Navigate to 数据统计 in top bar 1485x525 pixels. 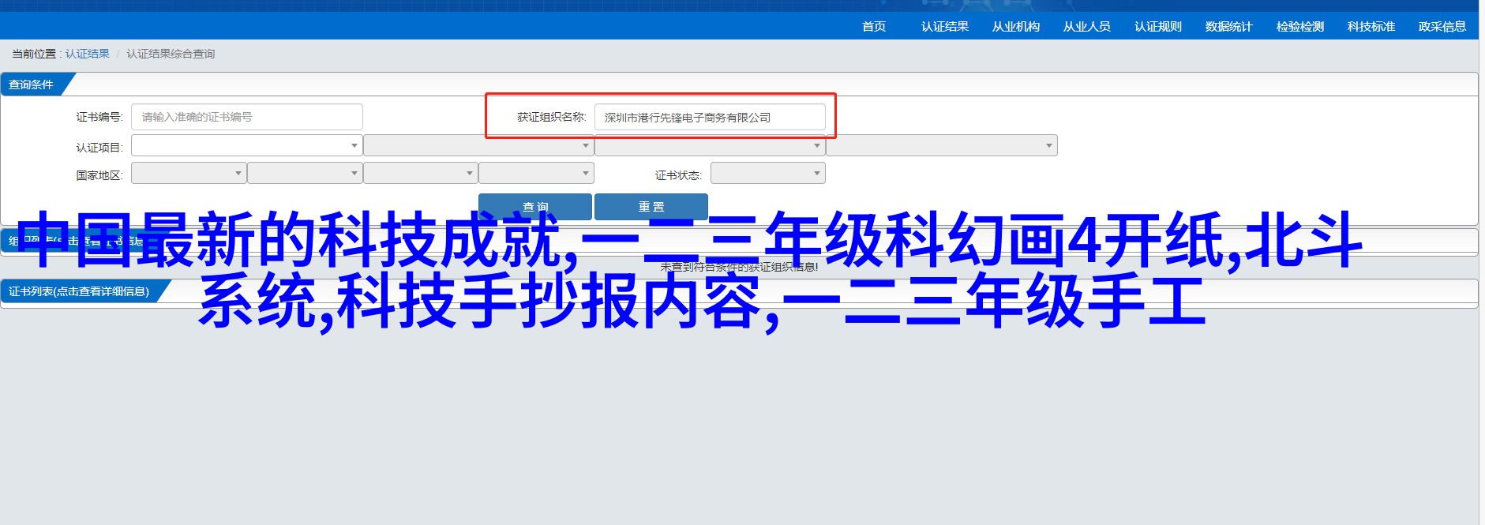pyautogui.click(x=1228, y=27)
